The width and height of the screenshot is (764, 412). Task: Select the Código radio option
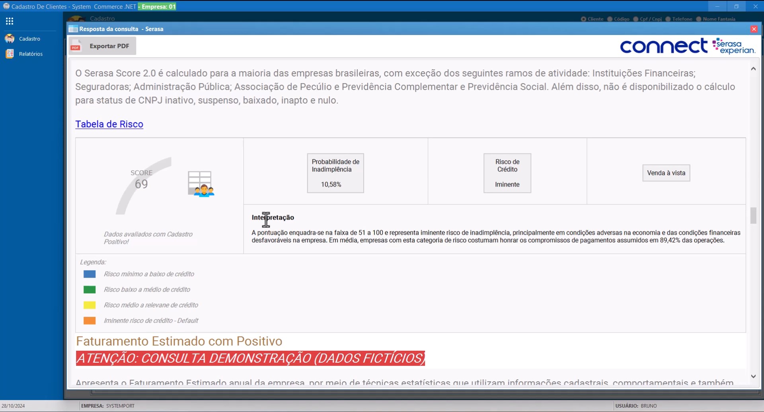pyautogui.click(x=610, y=19)
